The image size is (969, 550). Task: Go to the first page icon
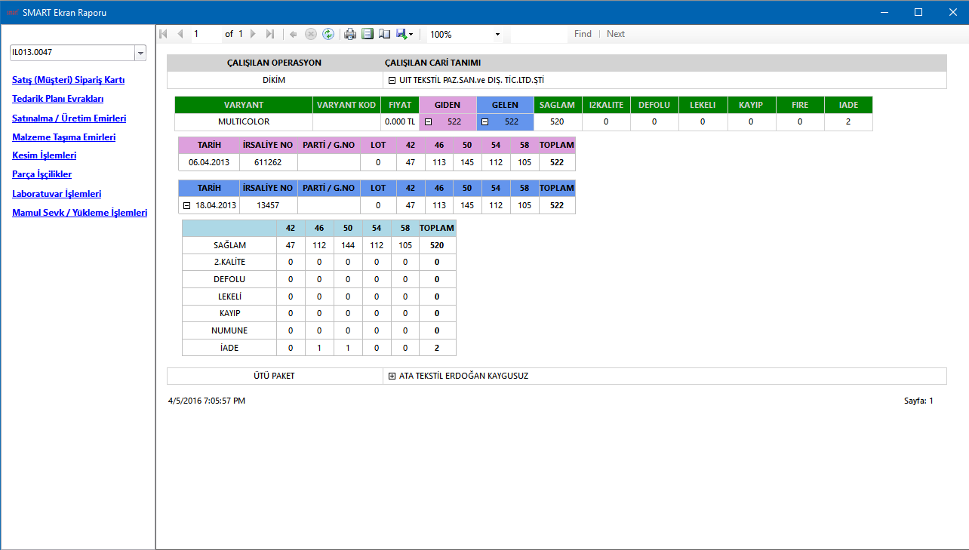tap(164, 34)
